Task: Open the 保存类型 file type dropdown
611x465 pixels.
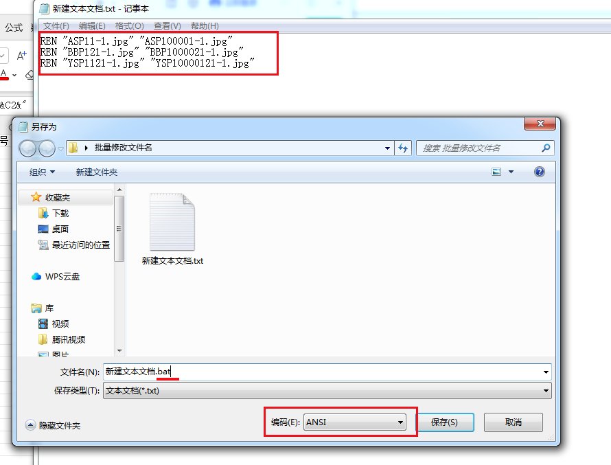Action: (546, 391)
